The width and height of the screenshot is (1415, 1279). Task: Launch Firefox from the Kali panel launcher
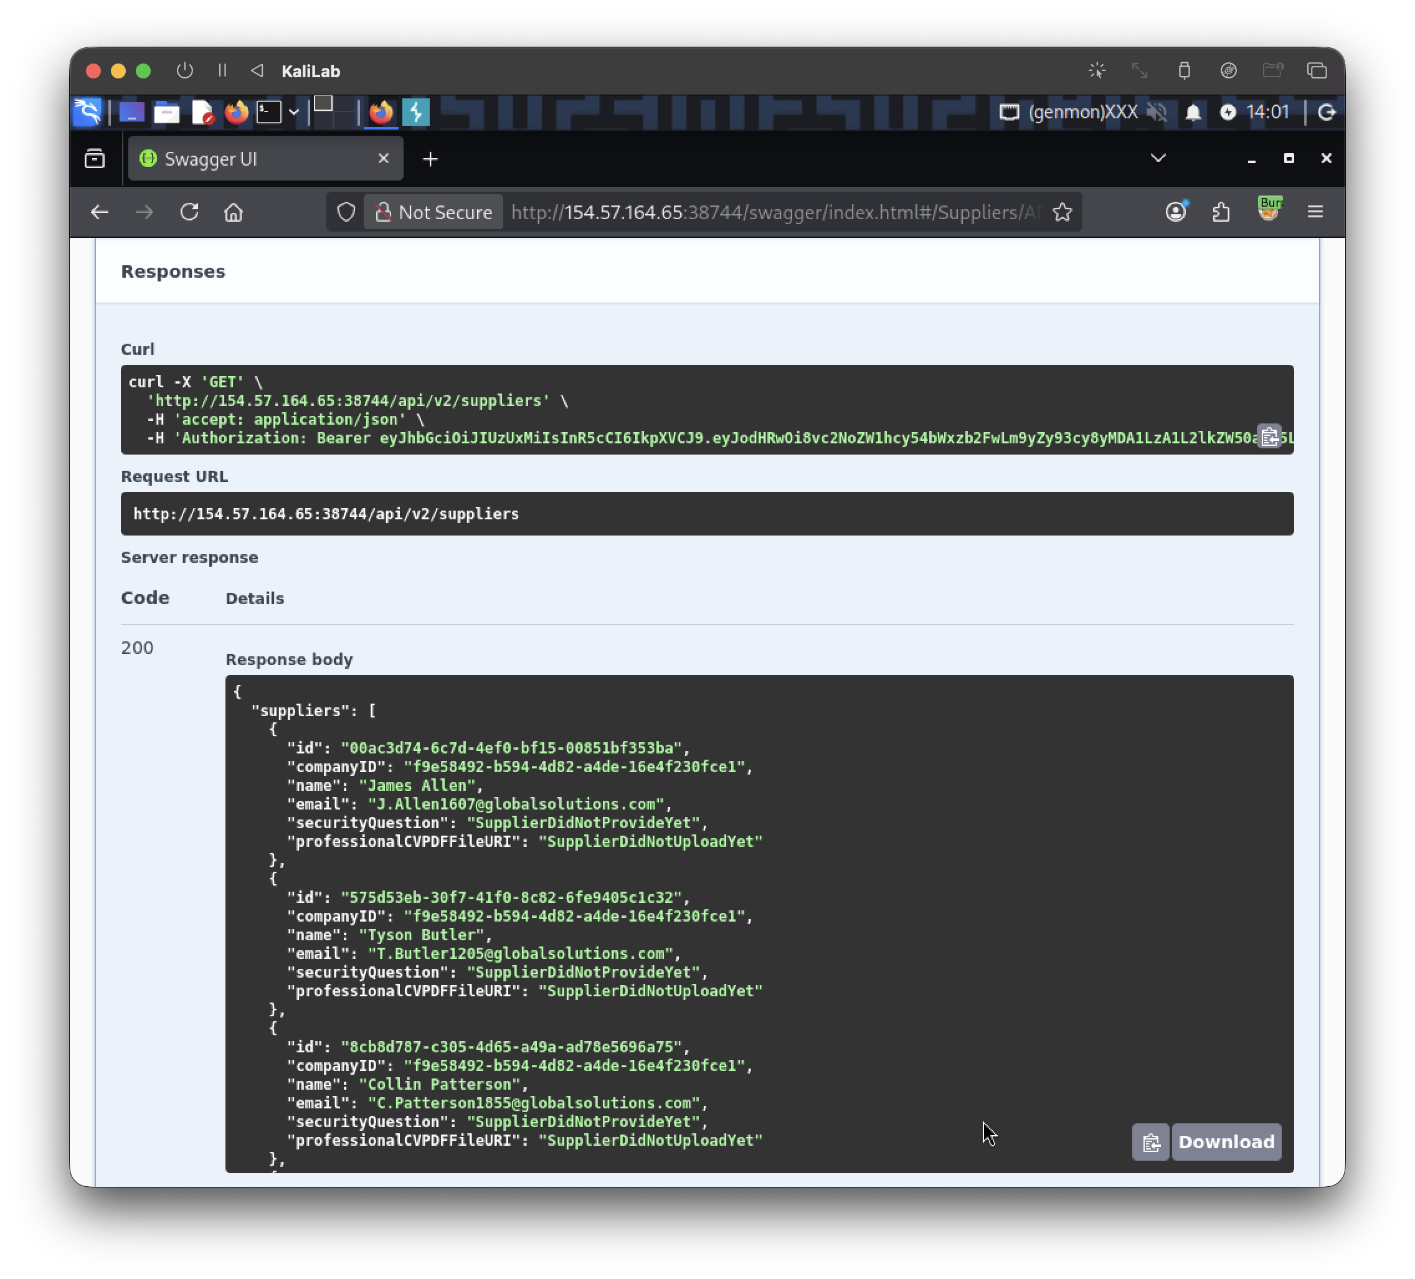tap(237, 112)
